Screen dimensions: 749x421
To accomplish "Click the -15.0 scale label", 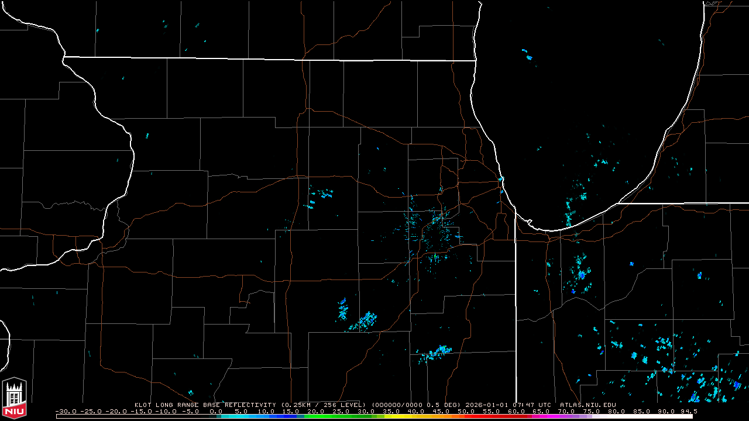I will point(142,411).
